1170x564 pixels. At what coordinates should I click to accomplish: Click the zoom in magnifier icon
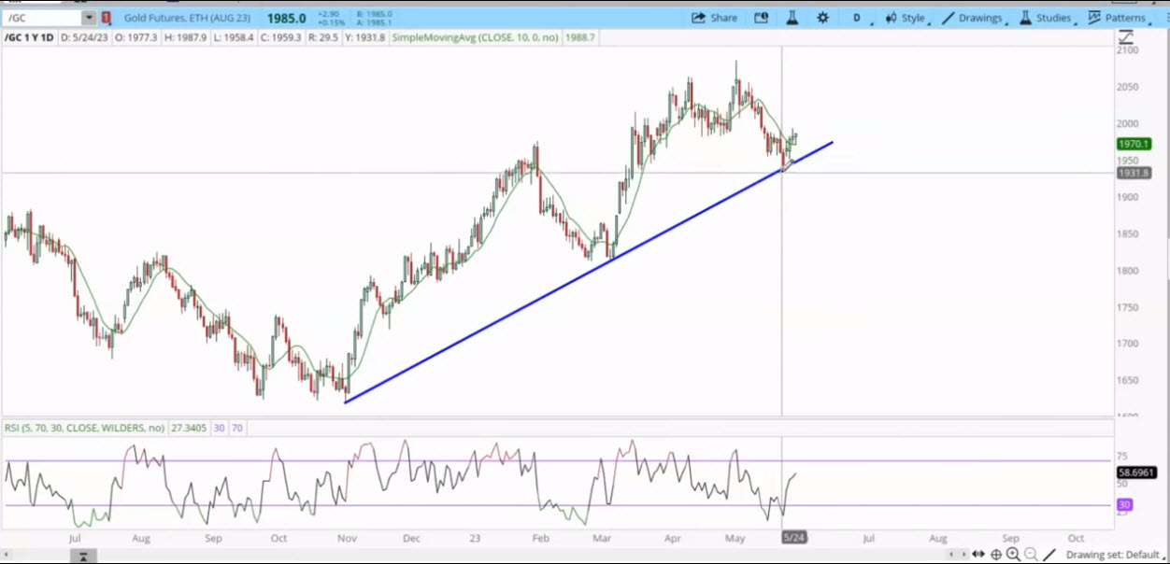[1013, 555]
